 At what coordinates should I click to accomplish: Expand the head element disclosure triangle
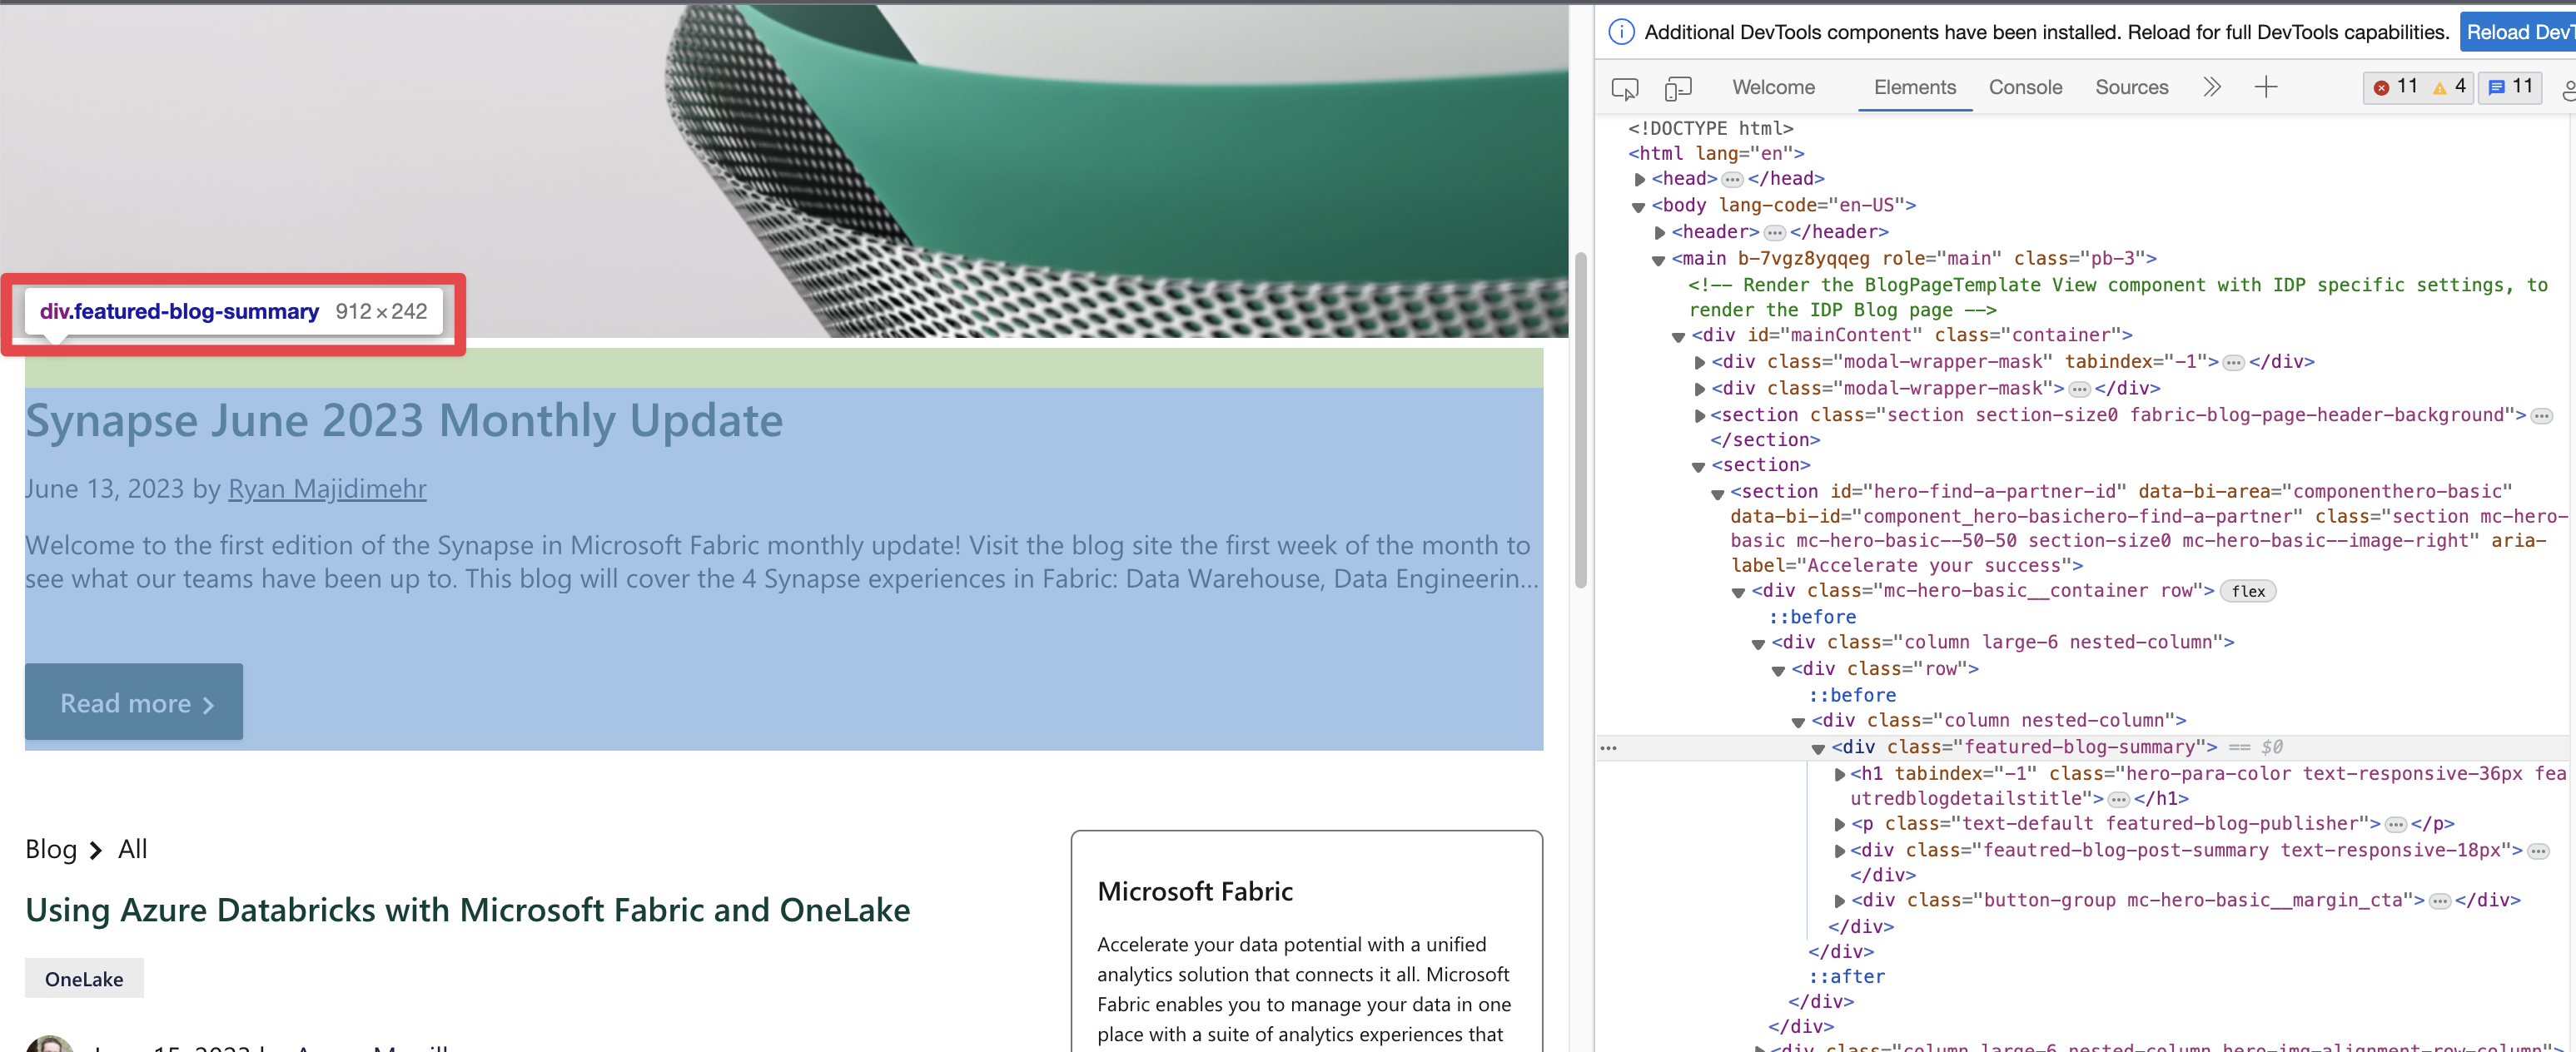click(x=1640, y=180)
